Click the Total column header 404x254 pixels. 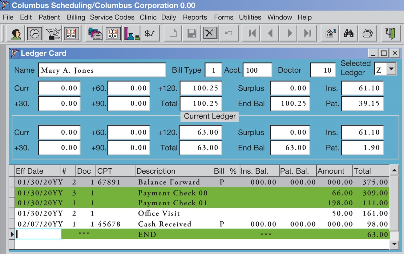click(371, 171)
